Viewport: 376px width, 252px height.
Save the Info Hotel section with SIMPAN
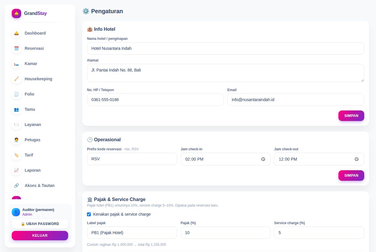click(x=351, y=116)
